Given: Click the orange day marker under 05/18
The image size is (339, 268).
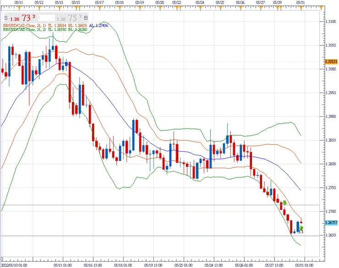Looking at the screenshot, I should (x=120, y=8).
